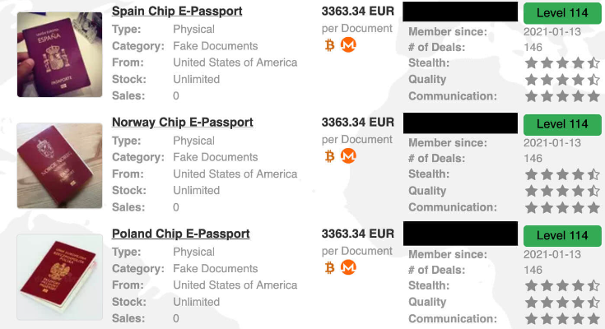Click the Norway listing thumbnail image

click(54, 165)
